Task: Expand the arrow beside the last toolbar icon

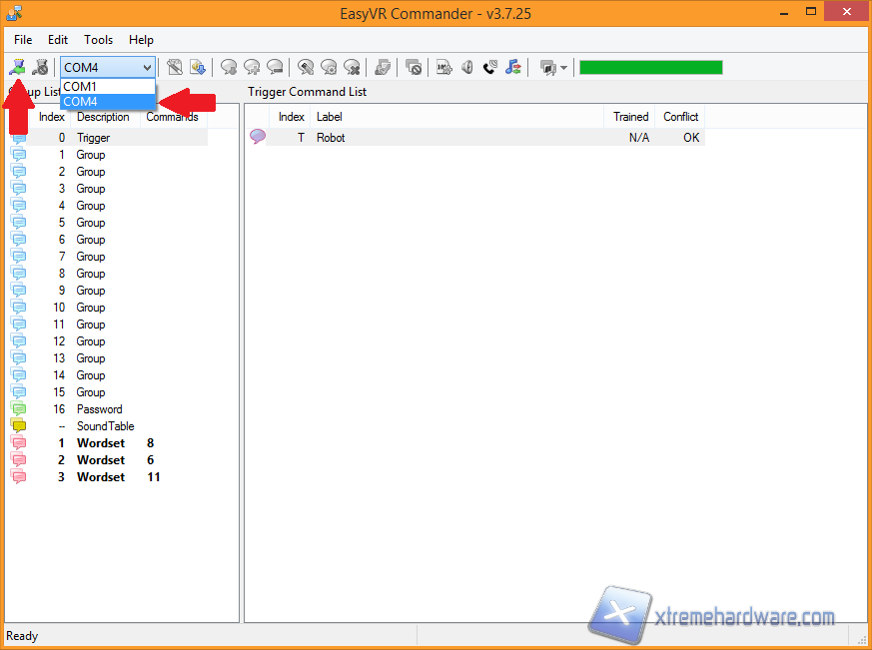Action: pyautogui.click(x=563, y=68)
